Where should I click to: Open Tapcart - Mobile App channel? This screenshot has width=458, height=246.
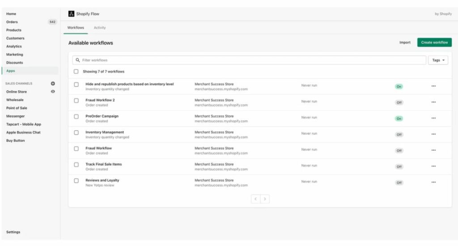[x=24, y=124]
